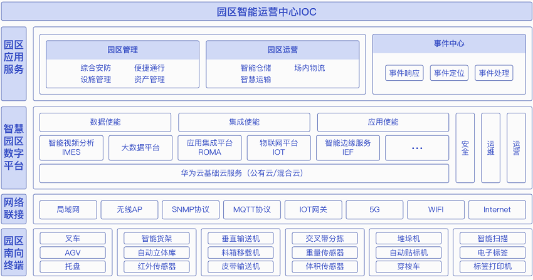
Task: Click the 穿梭车 terminal box
Action: coord(409,266)
